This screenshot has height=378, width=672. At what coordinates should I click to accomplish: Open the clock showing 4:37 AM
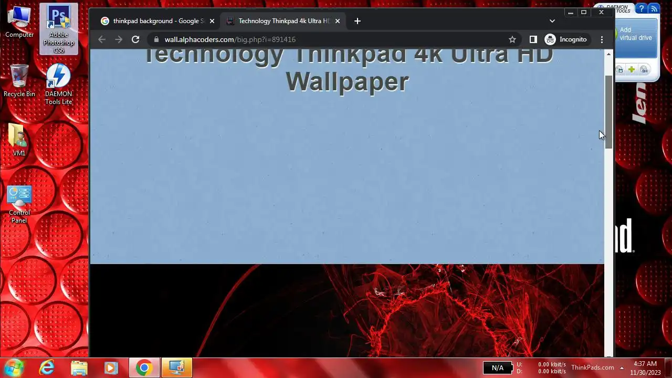point(645,368)
